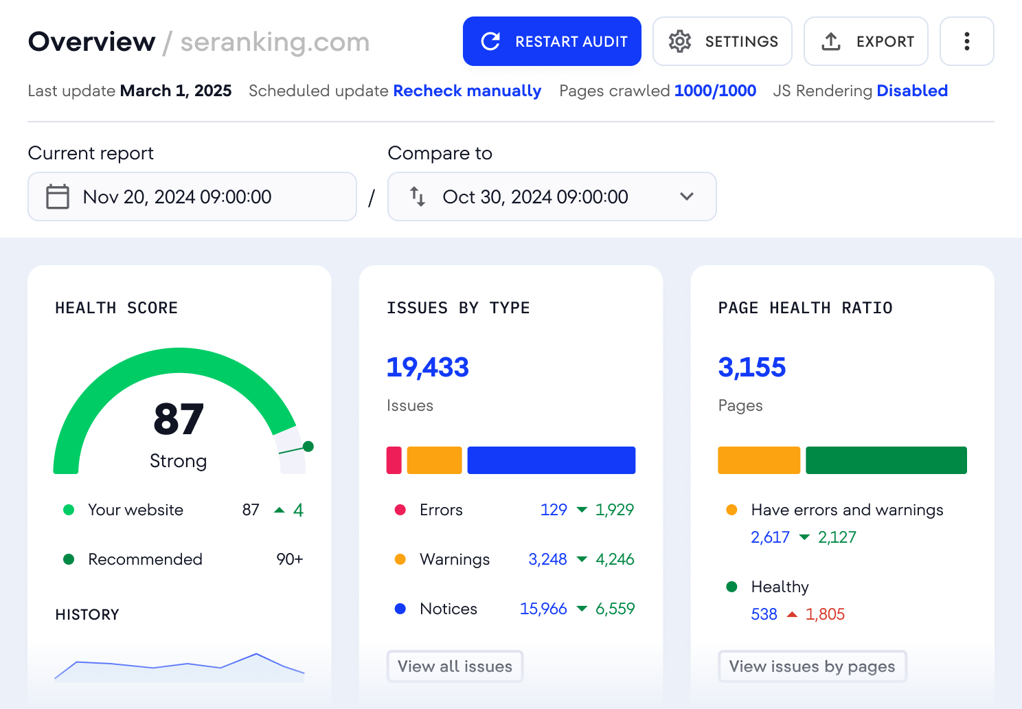This screenshot has width=1022, height=709.
Task: Click the refresh icon inside Restart Audit
Action: coord(489,41)
